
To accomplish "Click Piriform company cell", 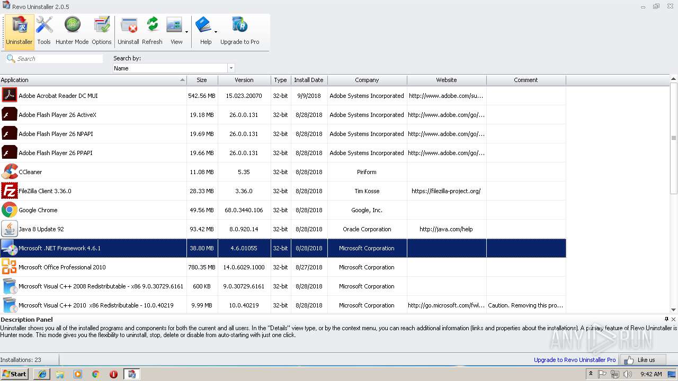I will pos(367,172).
